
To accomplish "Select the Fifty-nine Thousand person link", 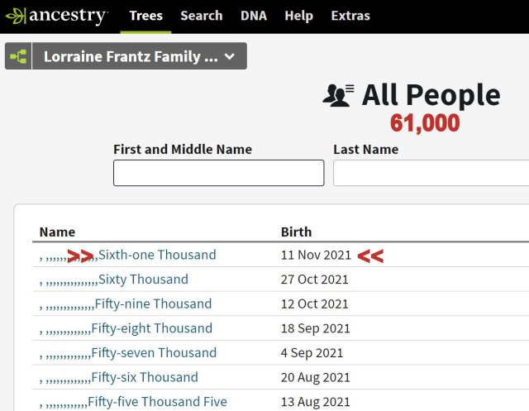I will click(152, 303).
